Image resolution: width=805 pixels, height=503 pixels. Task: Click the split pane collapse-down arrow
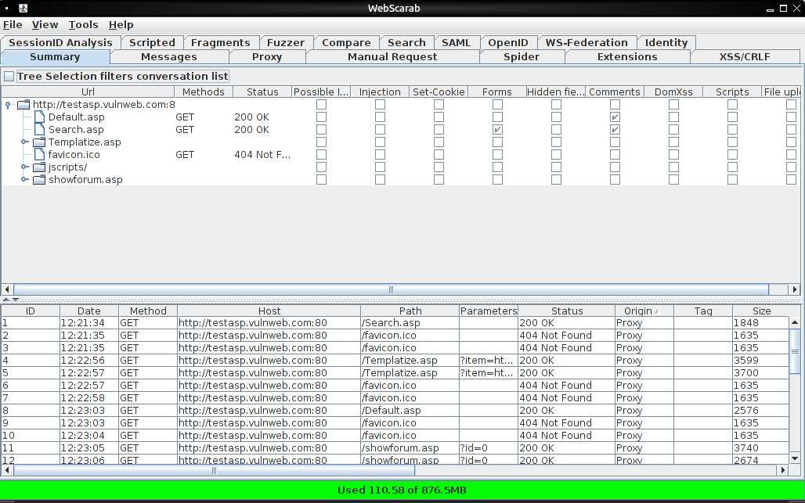pyautogui.click(x=16, y=300)
